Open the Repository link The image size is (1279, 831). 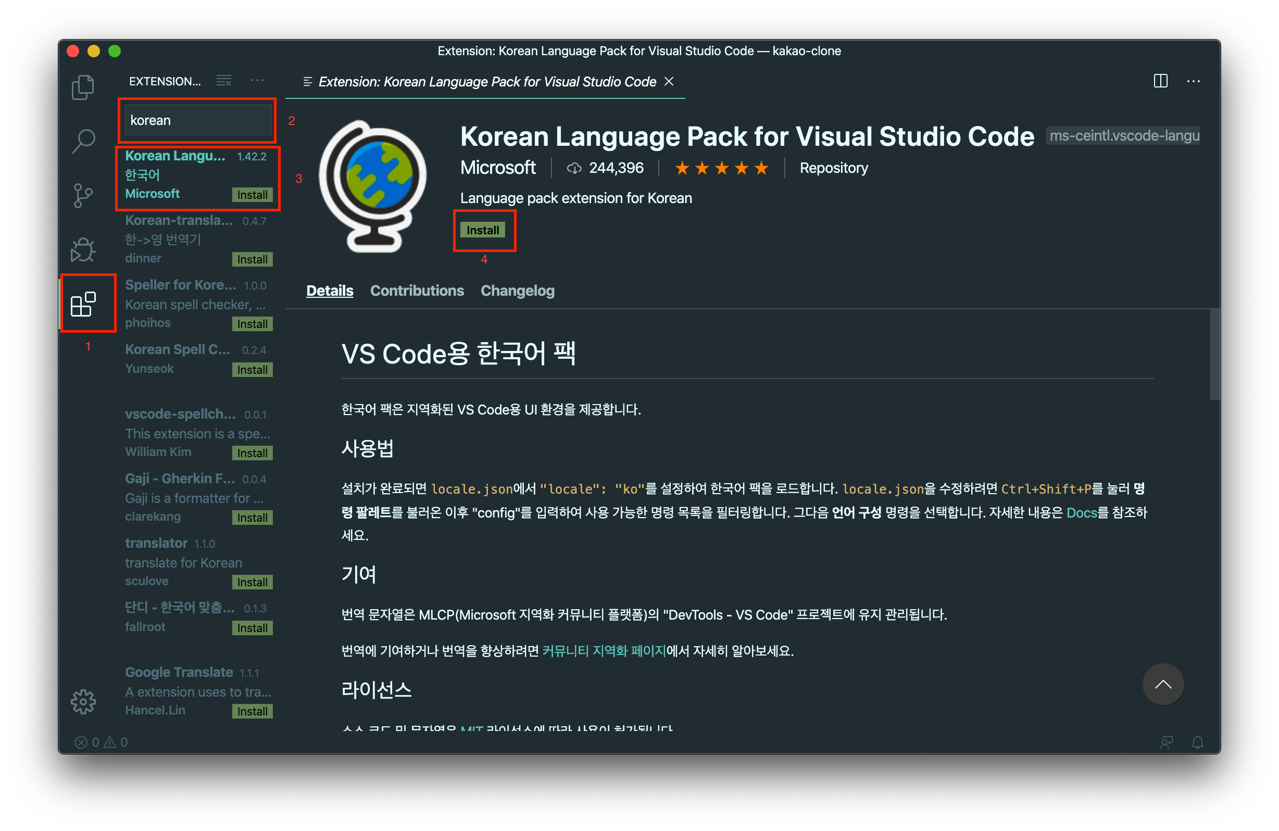tap(834, 168)
